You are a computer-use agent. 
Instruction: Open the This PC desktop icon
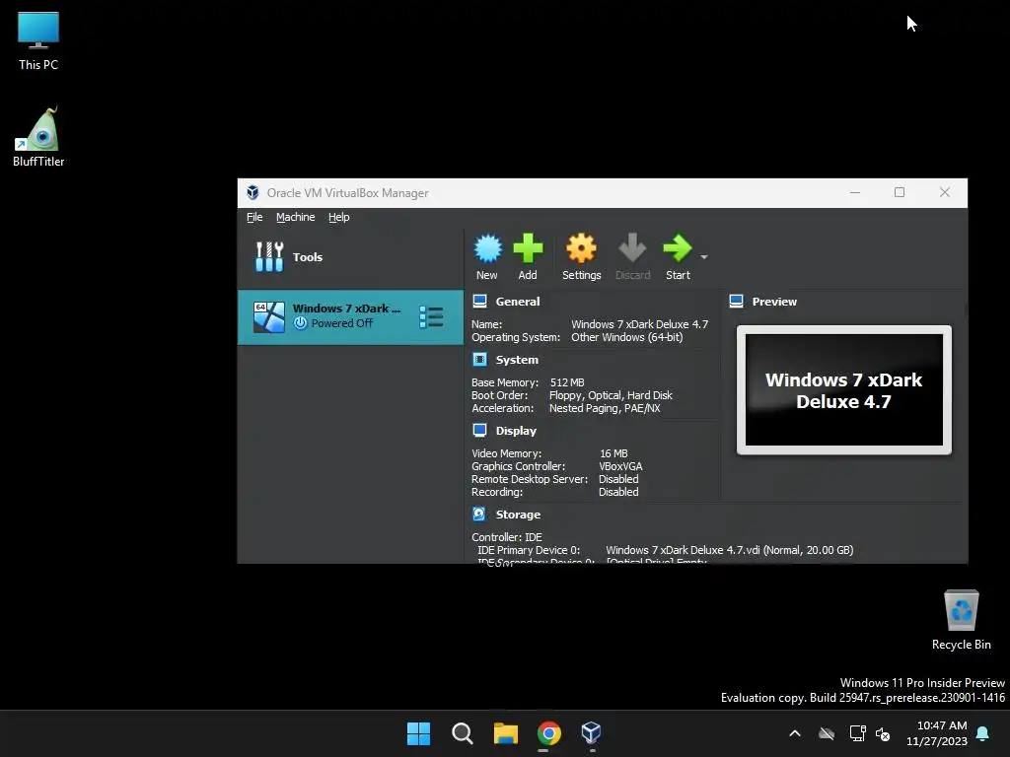tap(38, 40)
